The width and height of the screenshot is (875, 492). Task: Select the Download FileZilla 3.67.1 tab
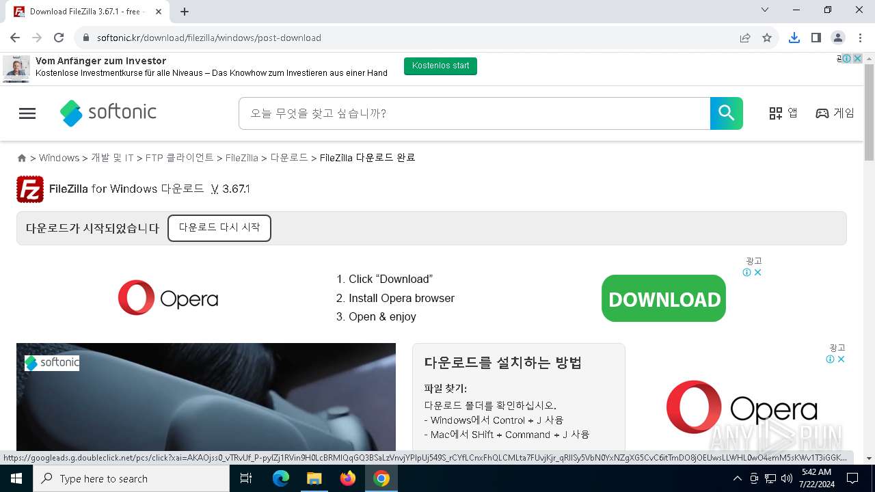click(x=87, y=12)
